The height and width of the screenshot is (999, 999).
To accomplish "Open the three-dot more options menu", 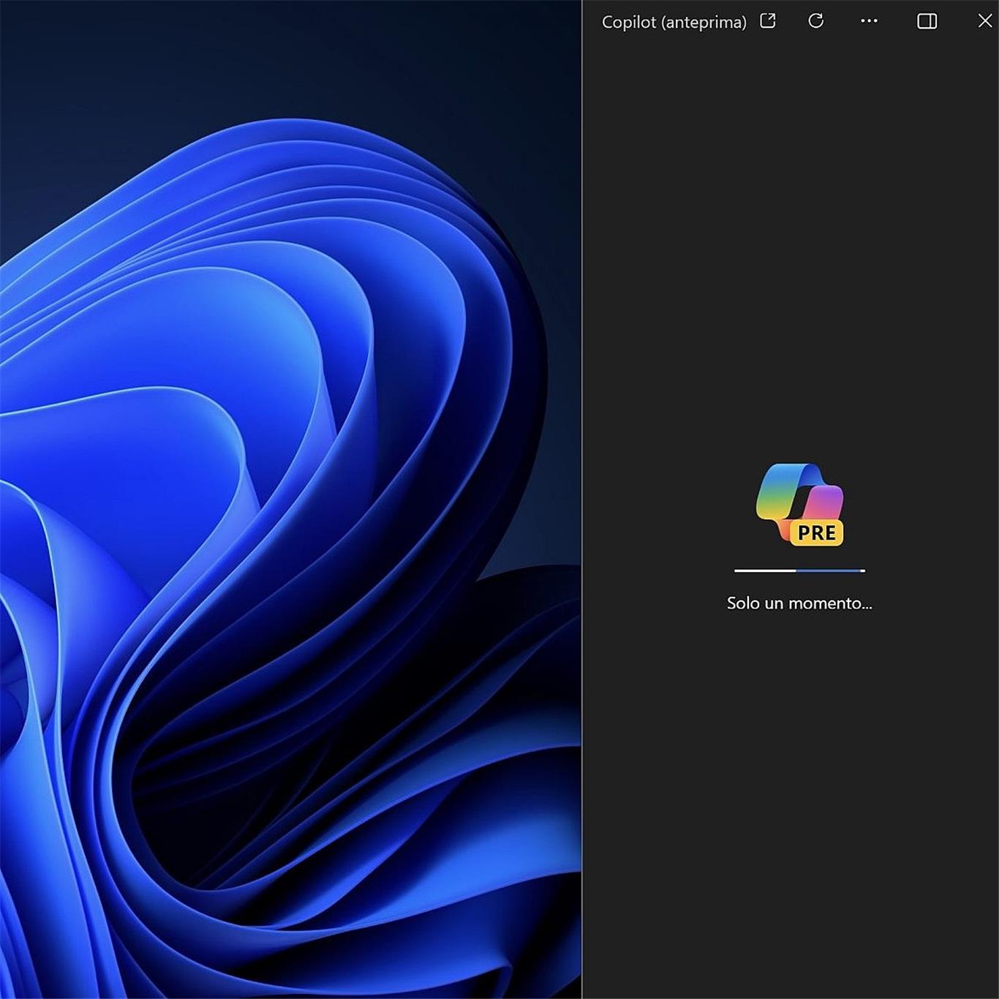I will 869,21.
